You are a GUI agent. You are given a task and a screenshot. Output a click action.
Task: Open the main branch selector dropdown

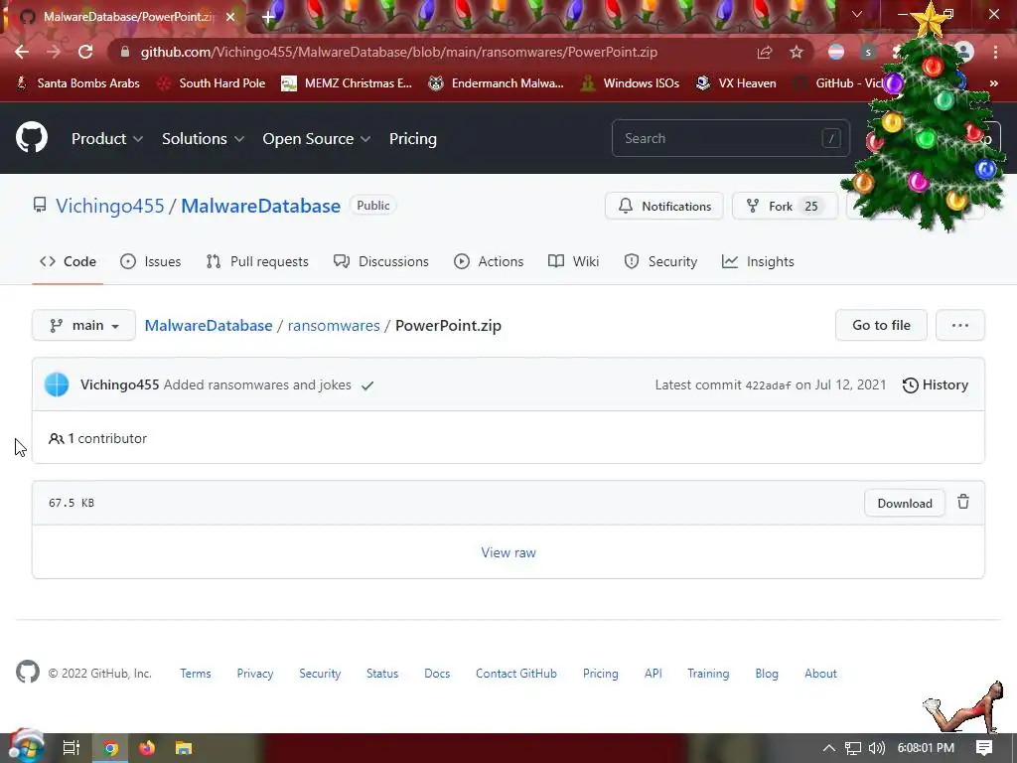click(x=83, y=325)
